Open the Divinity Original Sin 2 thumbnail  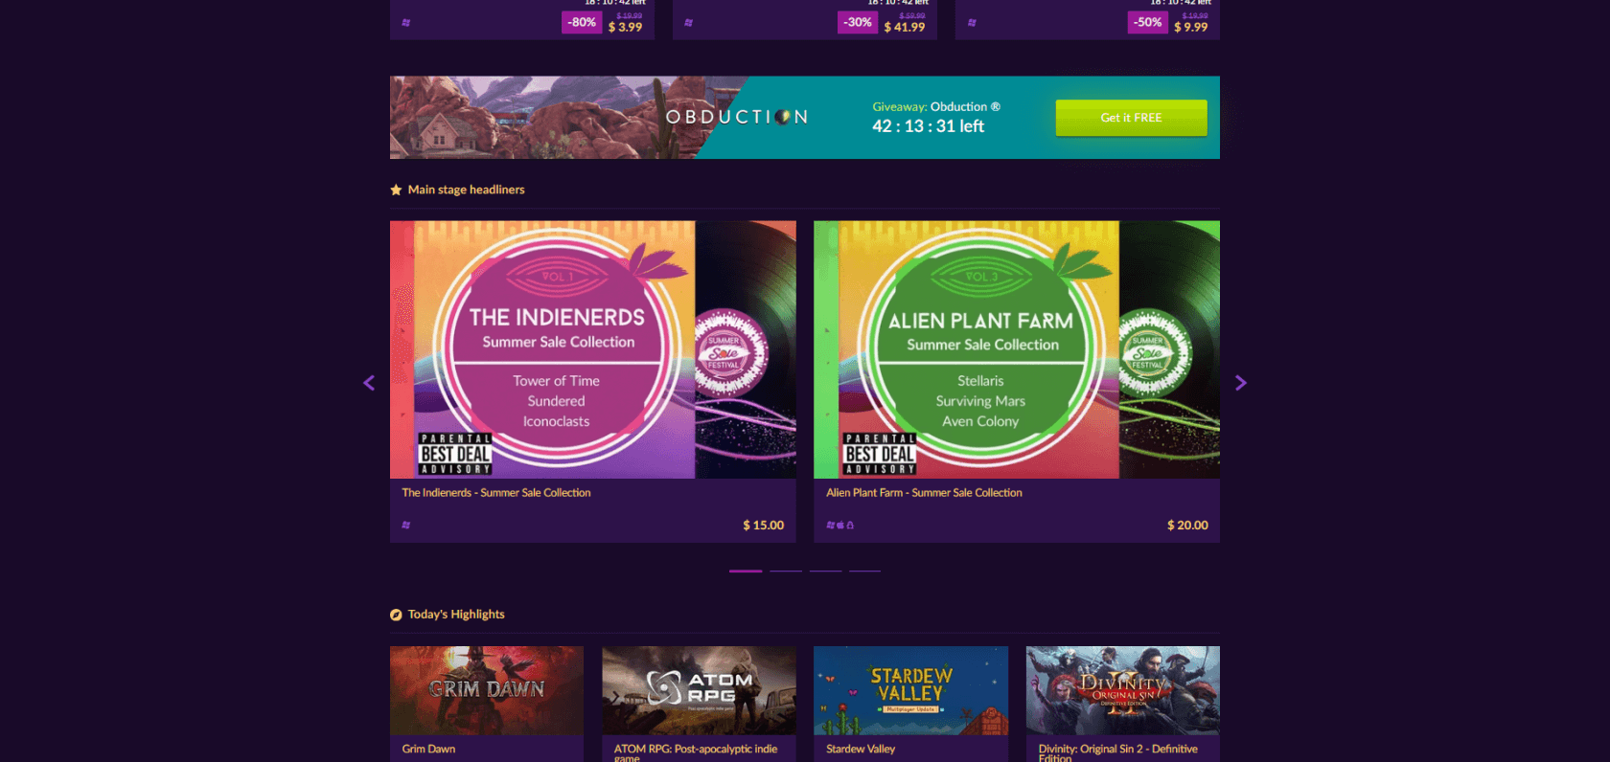(x=1123, y=690)
